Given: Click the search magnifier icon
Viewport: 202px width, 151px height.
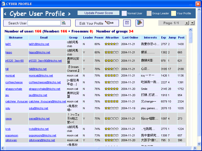Looking at the screenshot, I should (x=64, y=23).
